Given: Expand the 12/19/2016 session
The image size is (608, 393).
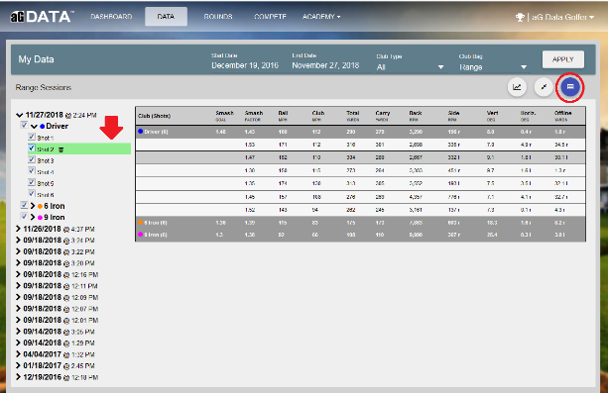Looking at the screenshot, I should click(x=18, y=377).
